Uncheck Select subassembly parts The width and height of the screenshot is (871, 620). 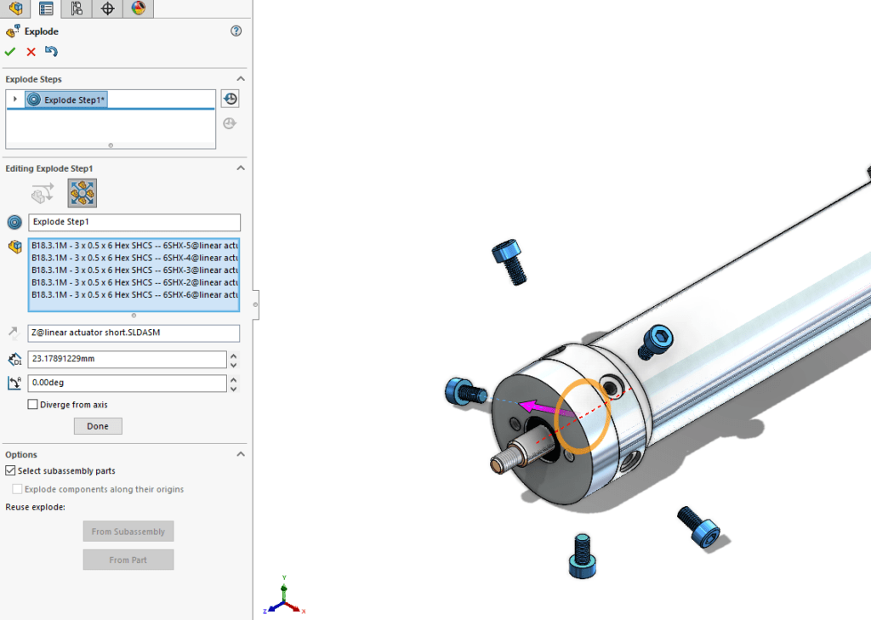point(9,469)
